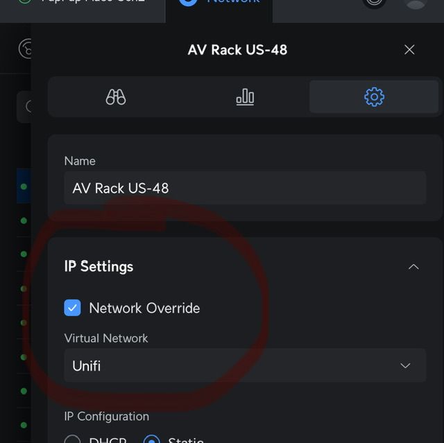This screenshot has width=444, height=443.
Task: Select the DHCP radio option
Action: pyautogui.click(x=73, y=440)
